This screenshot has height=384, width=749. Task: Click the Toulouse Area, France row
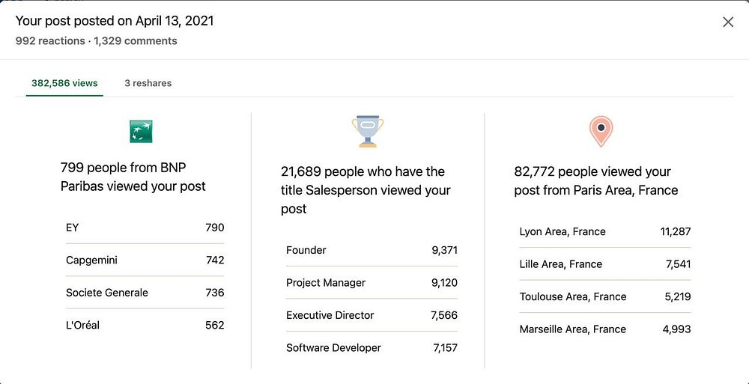604,296
